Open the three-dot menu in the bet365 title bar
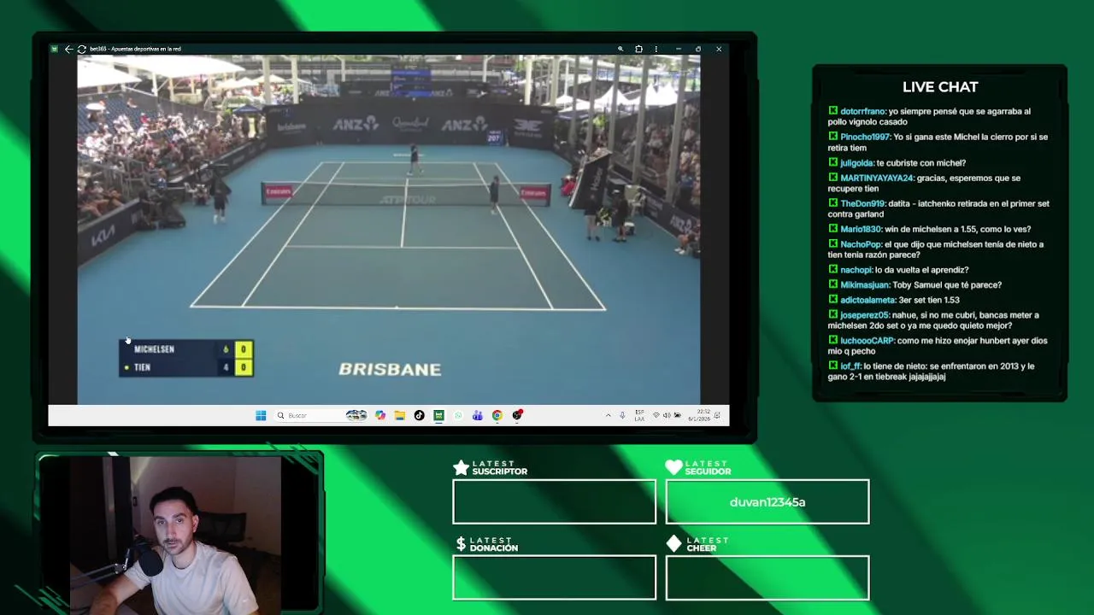 click(656, 50)
